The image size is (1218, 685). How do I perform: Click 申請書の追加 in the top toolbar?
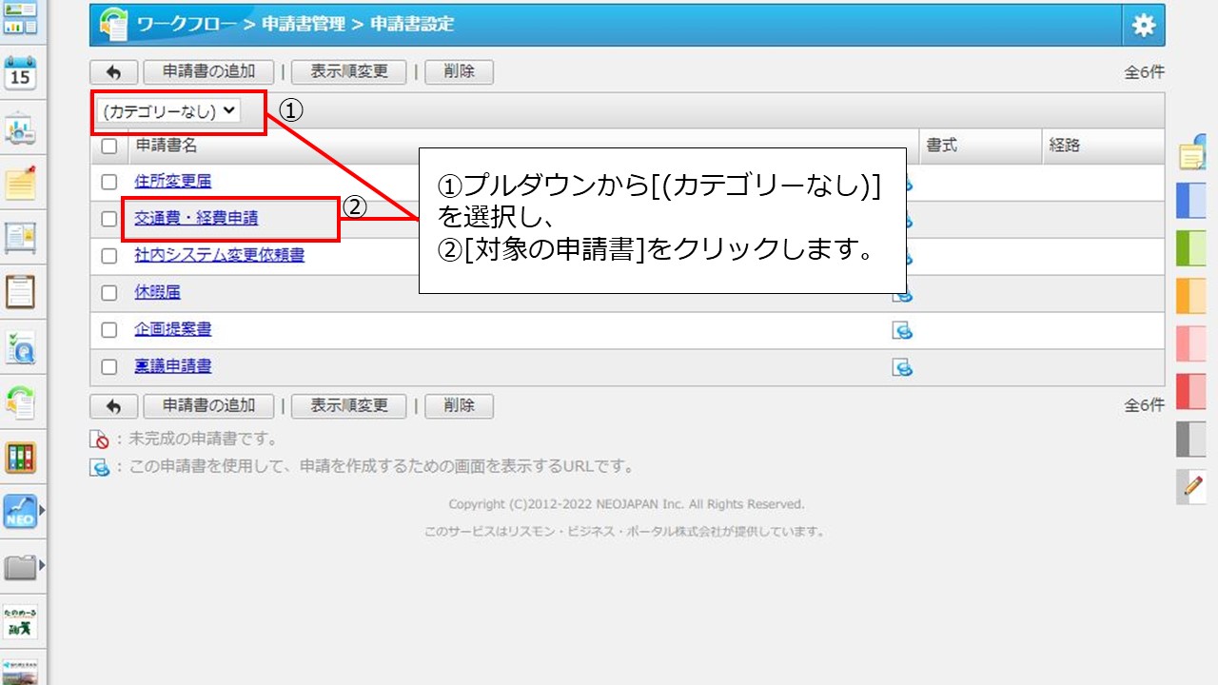[208, 71]
